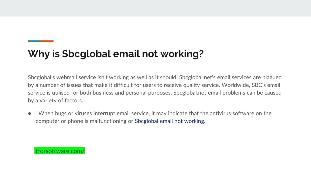This screenshot has width=311, height=174.
Task: Follow the green highlighted itforsoftware.com/ link
Action: tap(60, 151)
